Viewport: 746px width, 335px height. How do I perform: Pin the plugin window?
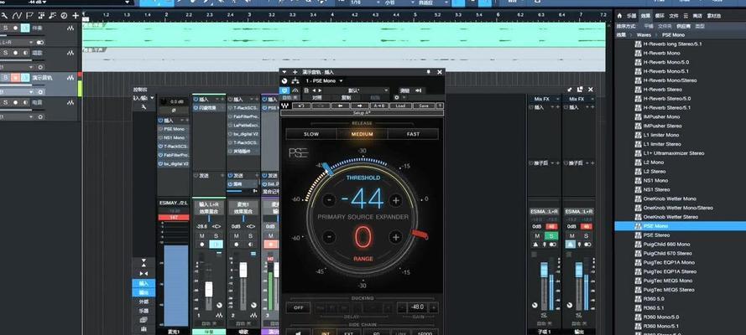coord(428,72)
